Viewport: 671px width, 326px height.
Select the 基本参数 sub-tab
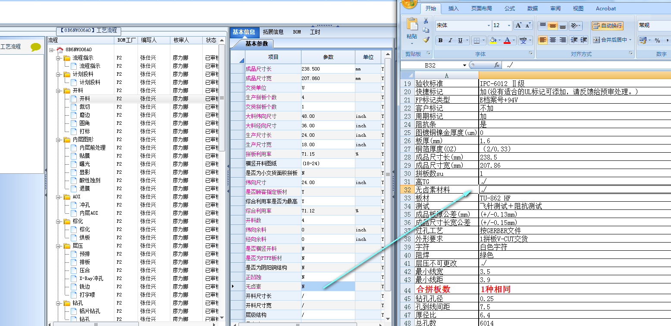(257, 43)
